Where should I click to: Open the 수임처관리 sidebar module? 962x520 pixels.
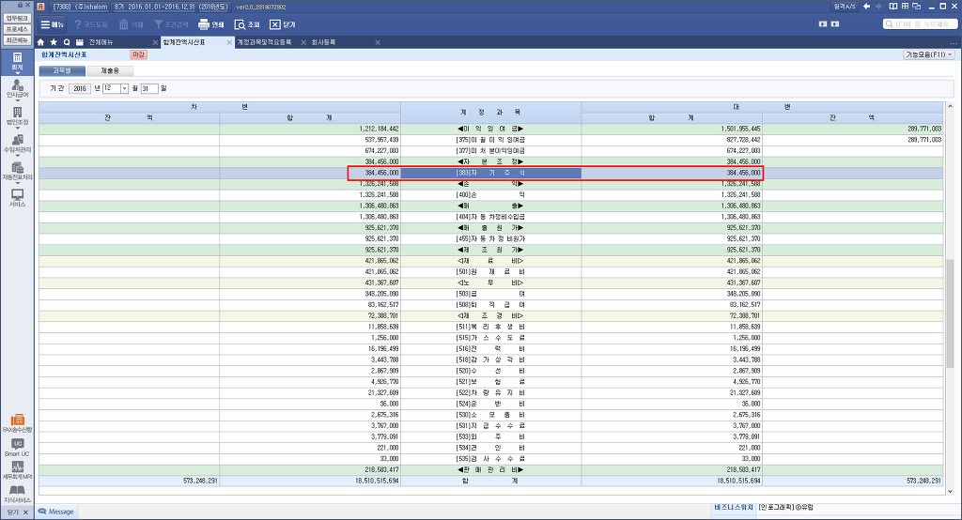pyautogui.click(x=17, y=144)
